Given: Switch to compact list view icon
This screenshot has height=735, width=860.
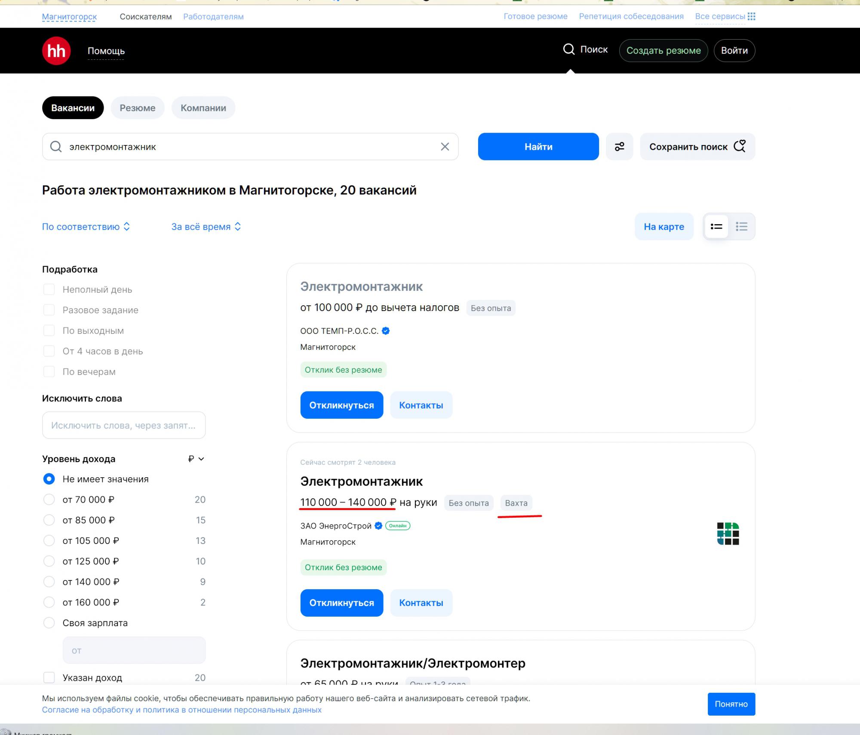Looking at the screenshot, I should point(741,226).
